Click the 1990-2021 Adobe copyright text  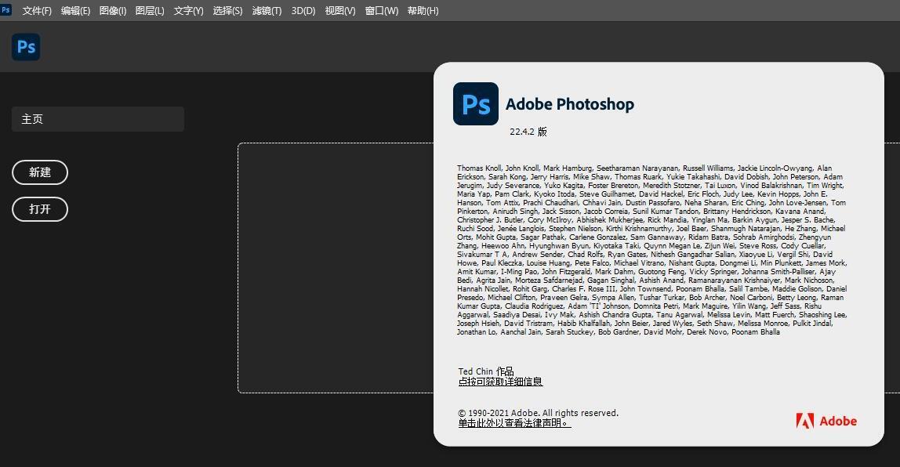[x=539, y=413]
